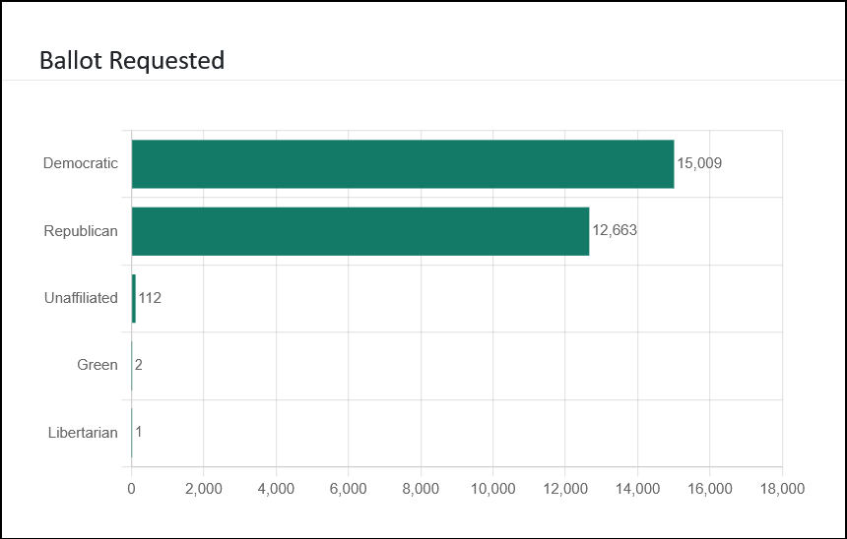Click the 14,000 x-axis tick label

[x=637, y=488]
